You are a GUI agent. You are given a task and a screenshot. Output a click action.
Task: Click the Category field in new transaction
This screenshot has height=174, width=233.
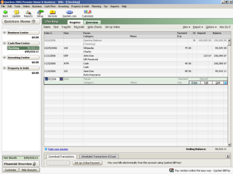click(106, 82)
